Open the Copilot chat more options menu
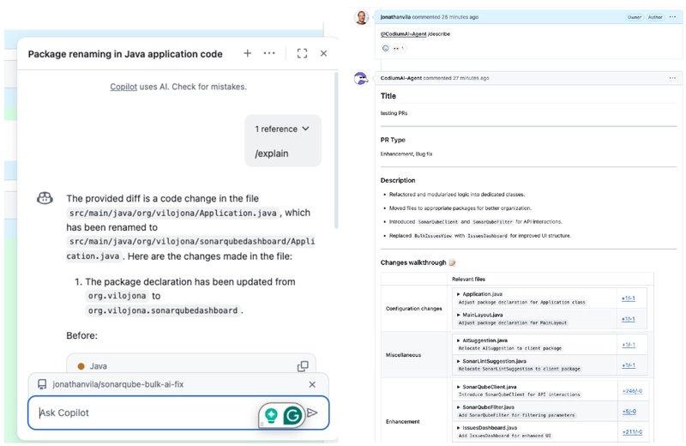 point(269,53)
